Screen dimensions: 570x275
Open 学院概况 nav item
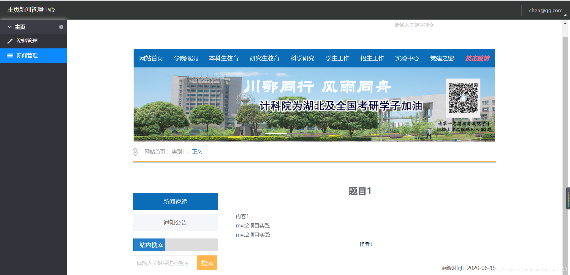[186, 58]
